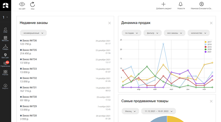Open order Заказ №732

coord(29,78)
